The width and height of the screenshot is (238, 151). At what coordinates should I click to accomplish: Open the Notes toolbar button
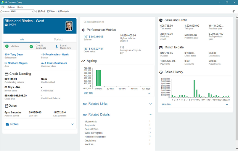click(51, 11)
